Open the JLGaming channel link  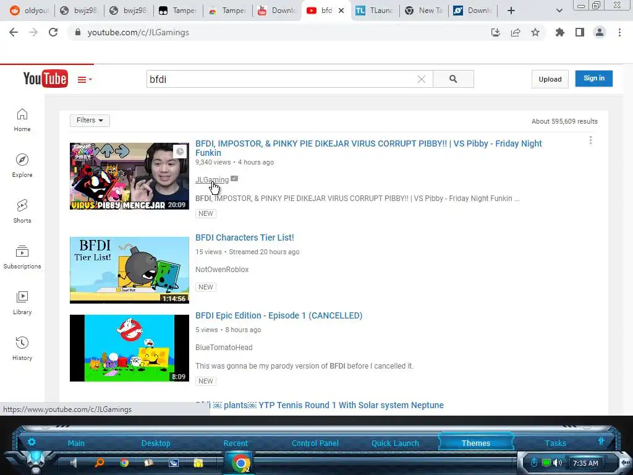[212, 180]
